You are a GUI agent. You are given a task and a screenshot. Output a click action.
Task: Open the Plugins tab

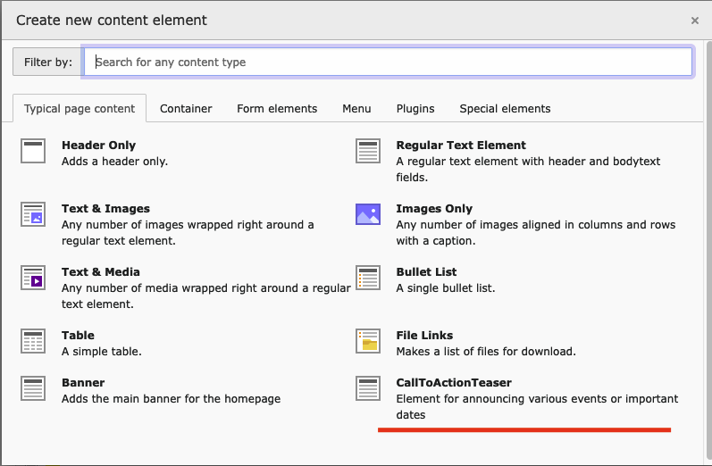[415, 109]
